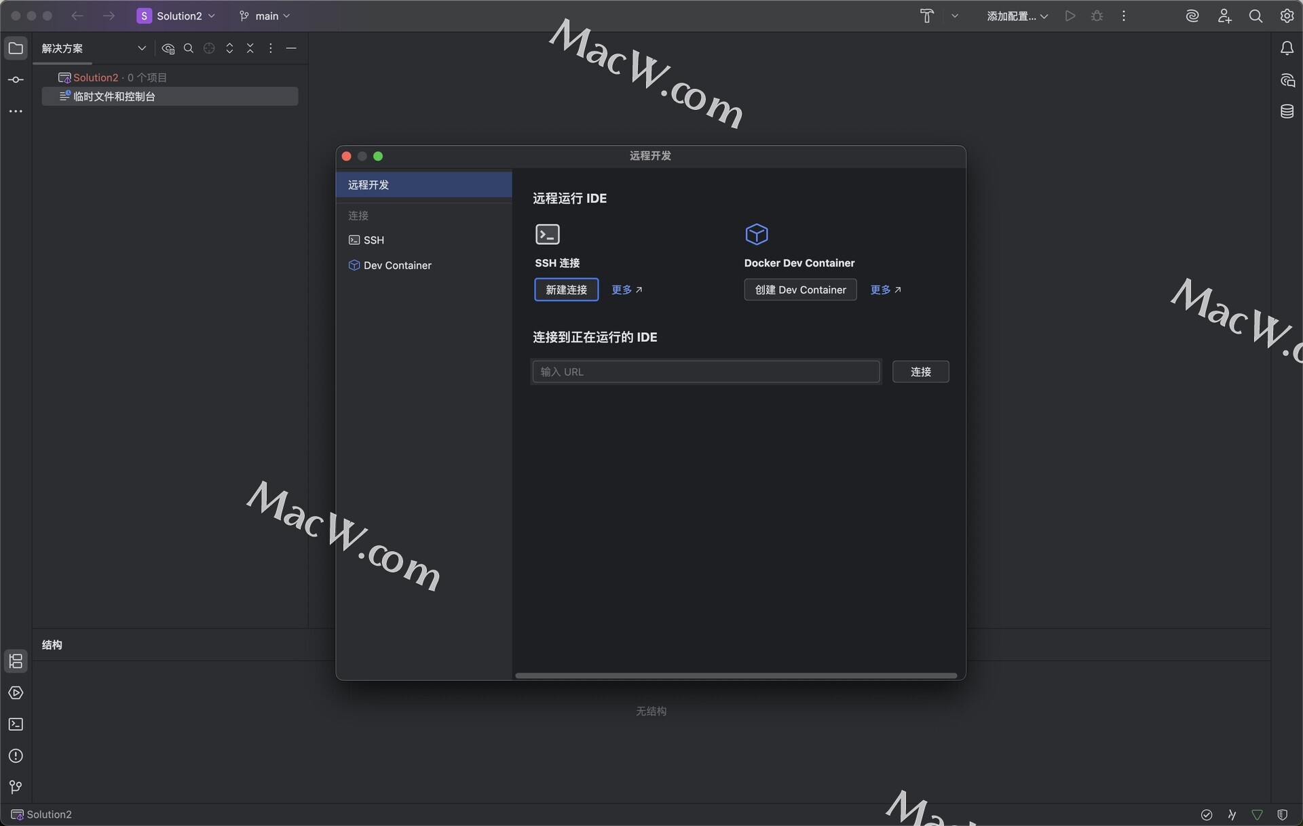Image resolution: width=1303 pixels, height=826 pixels.
Task: Close the 远程开发 dialog with red button
Action: 346,156
